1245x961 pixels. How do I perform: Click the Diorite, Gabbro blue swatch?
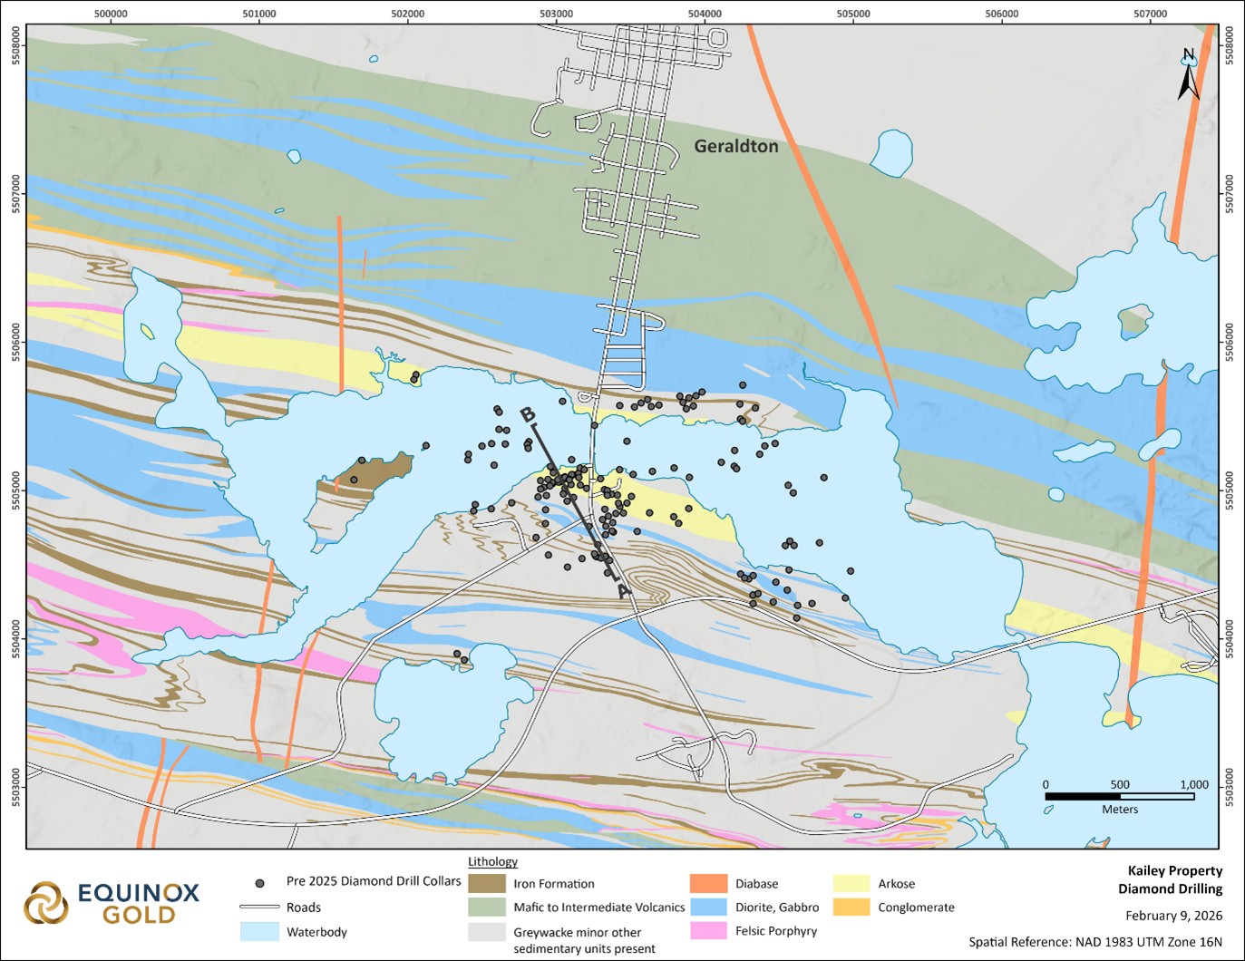point(708,907)
